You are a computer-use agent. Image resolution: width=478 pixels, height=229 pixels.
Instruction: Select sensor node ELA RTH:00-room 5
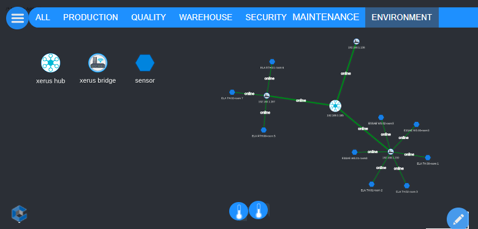click(x=264, y=130)
